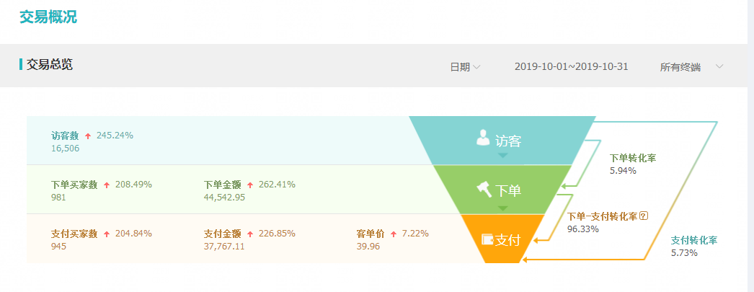
Task: Click the green 下单 funnel segment
Action: pos(504,190)
